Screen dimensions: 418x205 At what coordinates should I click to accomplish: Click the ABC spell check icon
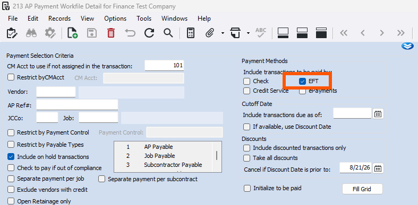tap(261, 33)
